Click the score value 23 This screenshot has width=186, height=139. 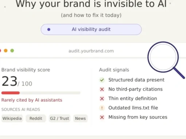[9, 81]
